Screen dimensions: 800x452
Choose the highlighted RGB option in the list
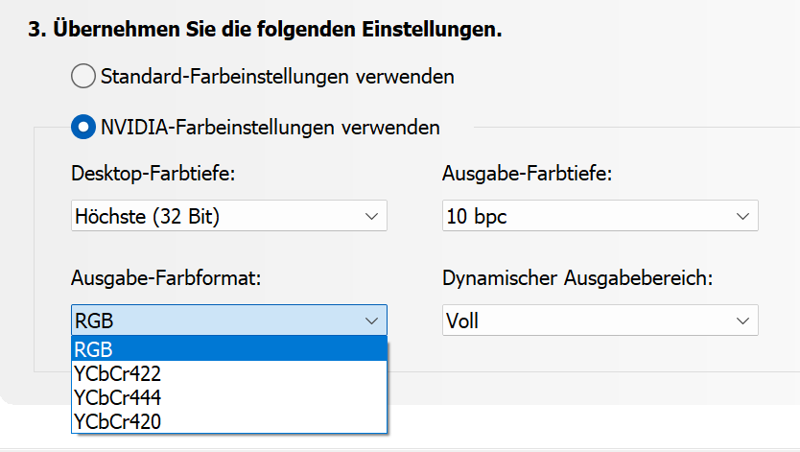pyautogui.click(x=228, y=348)
